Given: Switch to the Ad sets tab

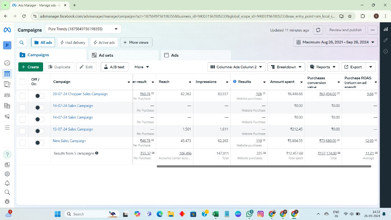Looking at the screenshot, I should click(x=123, y=55).
